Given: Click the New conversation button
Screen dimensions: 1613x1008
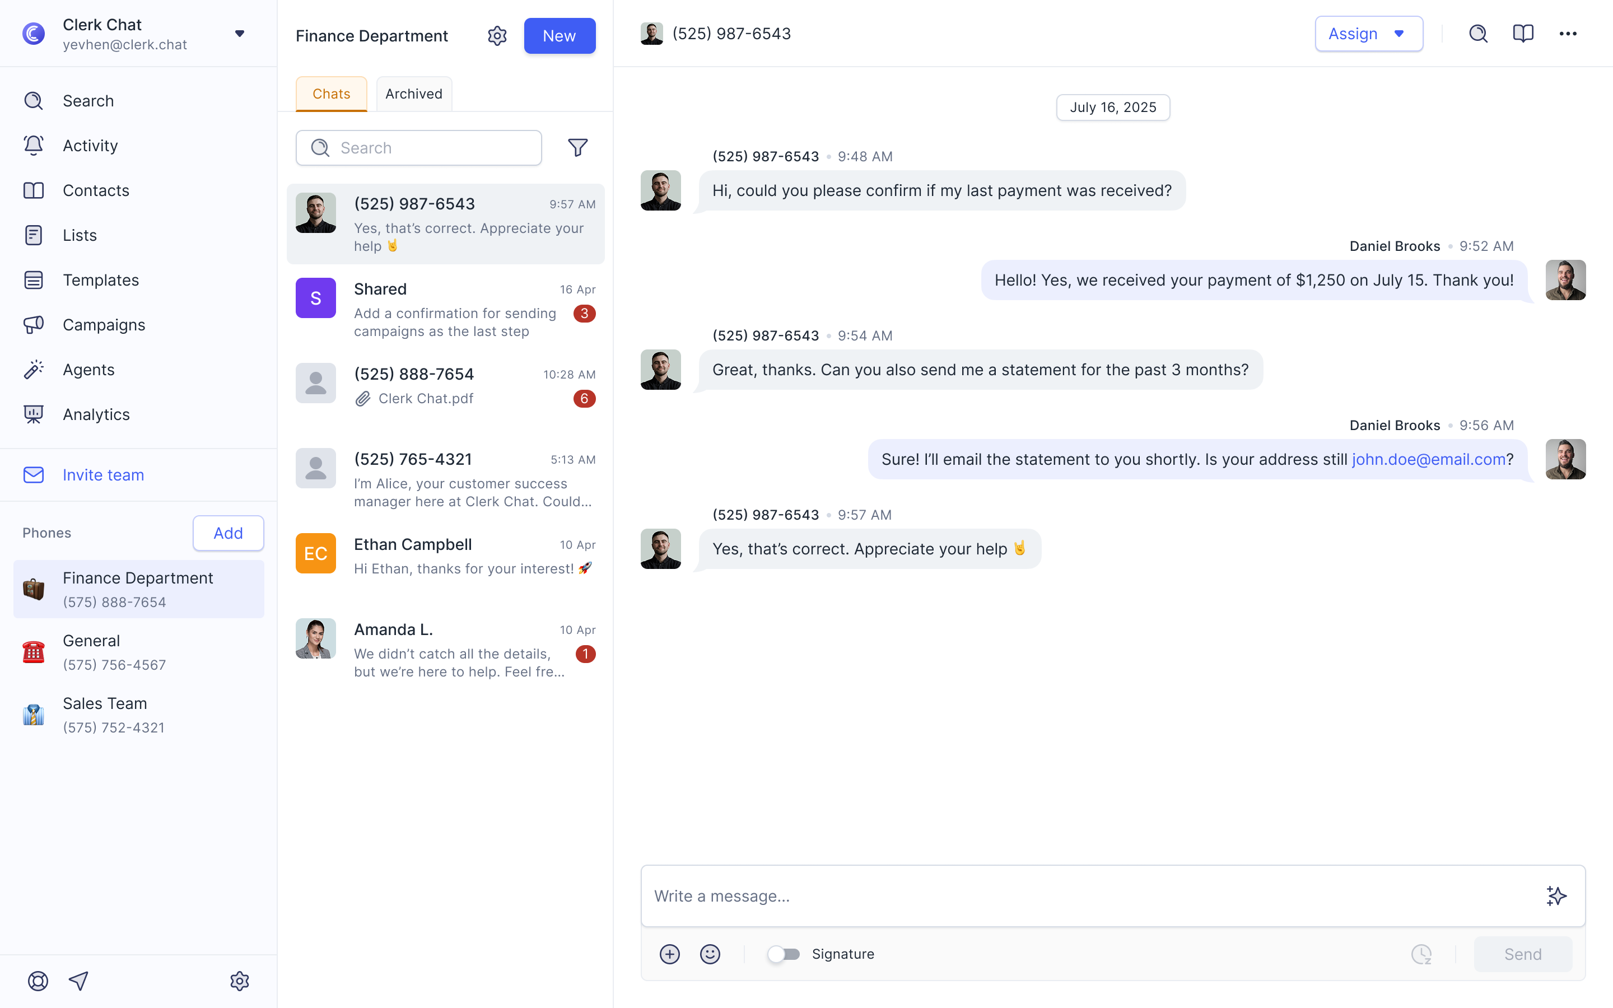Looking at the screenshot, I should click(559, 36).
